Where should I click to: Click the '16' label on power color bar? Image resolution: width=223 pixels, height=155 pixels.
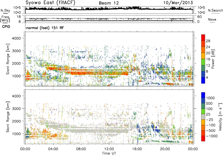click(x=208, y=59)
